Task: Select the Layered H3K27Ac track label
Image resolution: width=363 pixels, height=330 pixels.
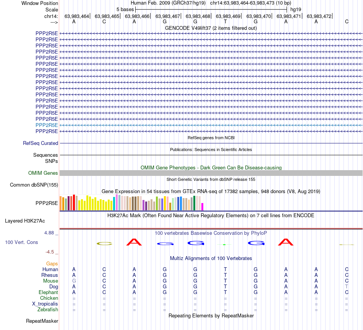Action: pyautogui.click(x=25, y=221)
